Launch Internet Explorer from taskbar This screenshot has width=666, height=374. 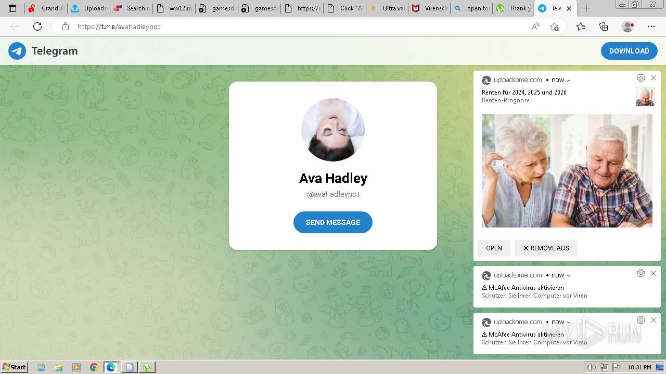click(41, 367)
